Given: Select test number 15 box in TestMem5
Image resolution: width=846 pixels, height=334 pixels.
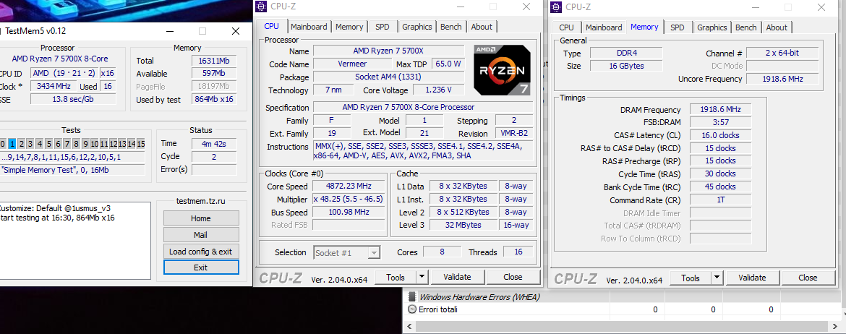Looking at the screenshot, I should 140,144.
